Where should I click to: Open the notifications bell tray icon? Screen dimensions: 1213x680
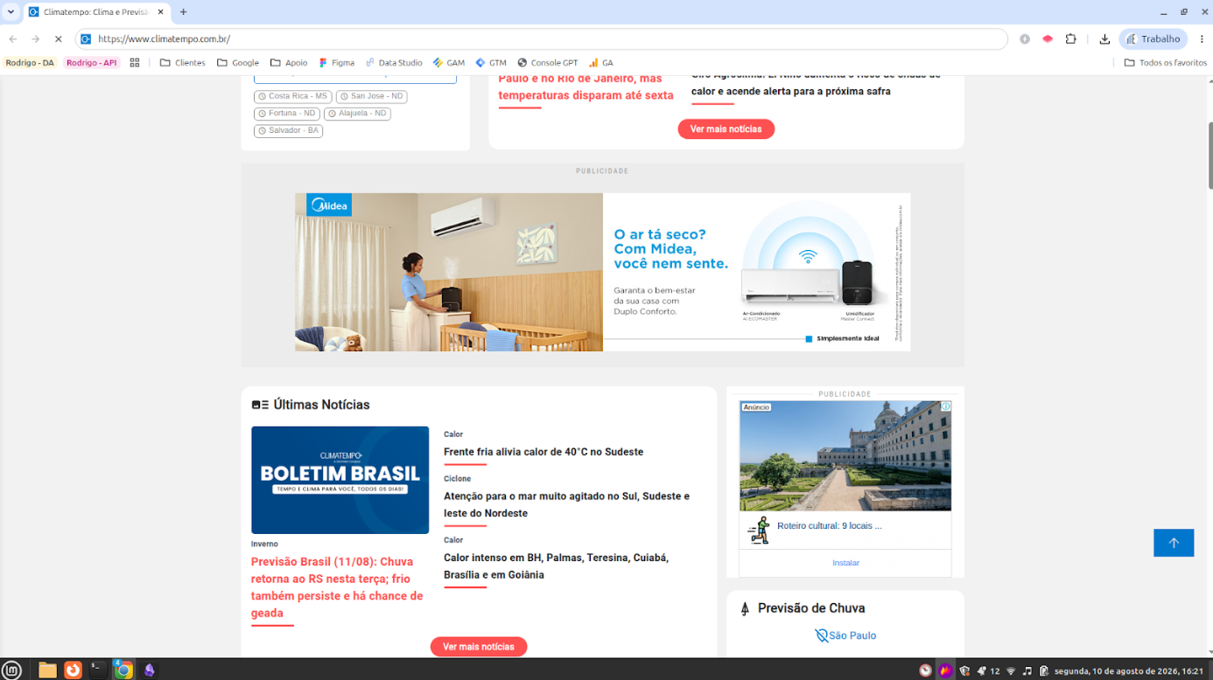[982, 670]
